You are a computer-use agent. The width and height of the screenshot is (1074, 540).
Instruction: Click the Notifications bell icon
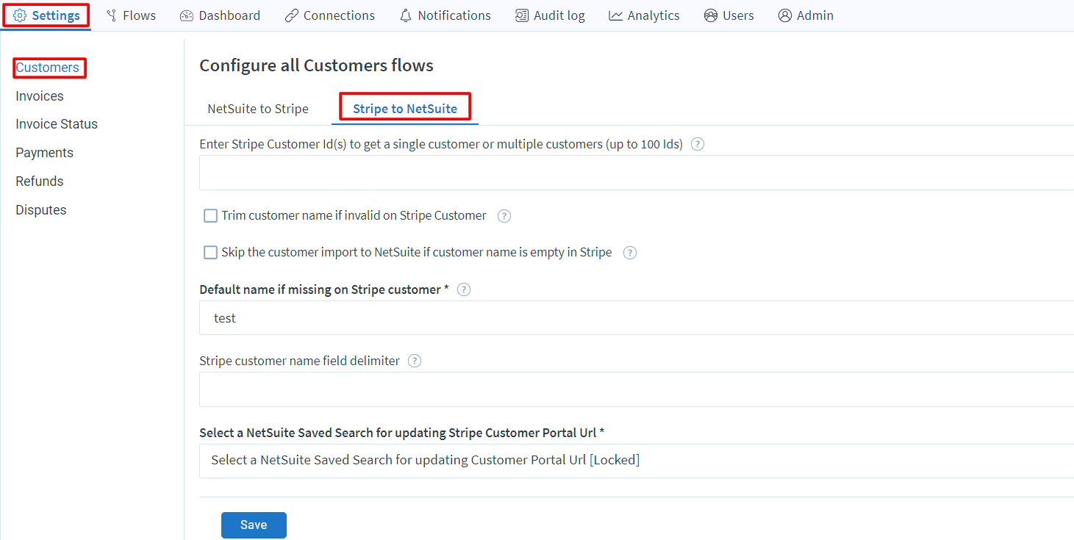pos(406,15)
